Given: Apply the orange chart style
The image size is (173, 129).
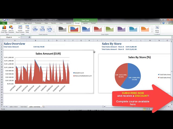Looking at the screenshot, I should [145, 29].
